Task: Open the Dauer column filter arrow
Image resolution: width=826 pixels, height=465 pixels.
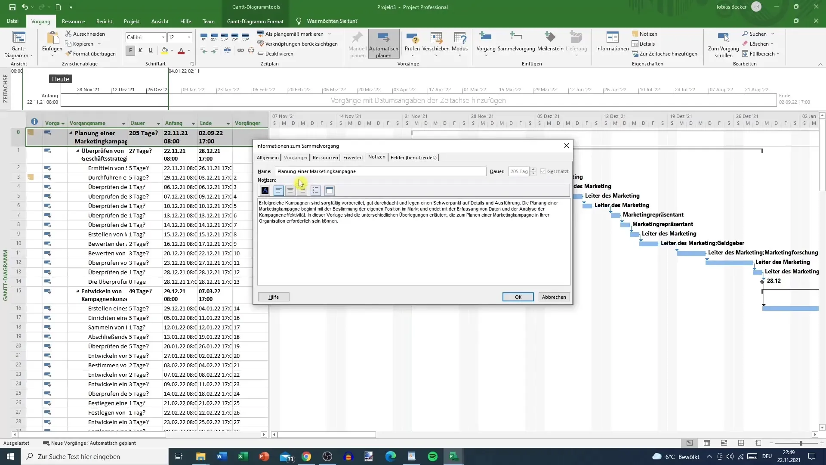Action: click(158, 124)
